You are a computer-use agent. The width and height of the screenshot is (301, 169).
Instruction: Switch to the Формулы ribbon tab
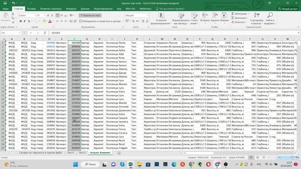point(71,9)
